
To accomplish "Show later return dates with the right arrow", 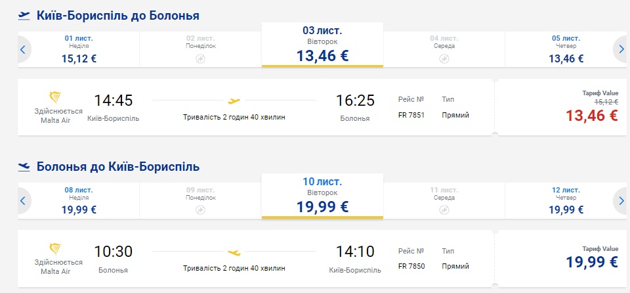I will [x=621, y=200].
